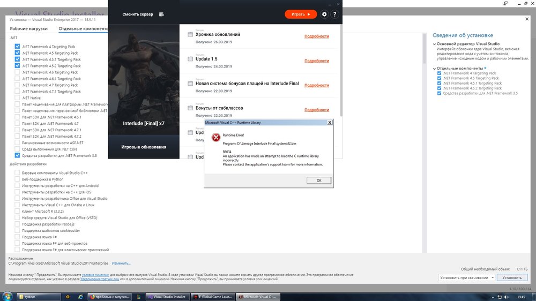Image resolution: width=536 pixels, height=301 pixels.
Task: Open the launcher settings gear icon
Action: (x=324, y=14)
